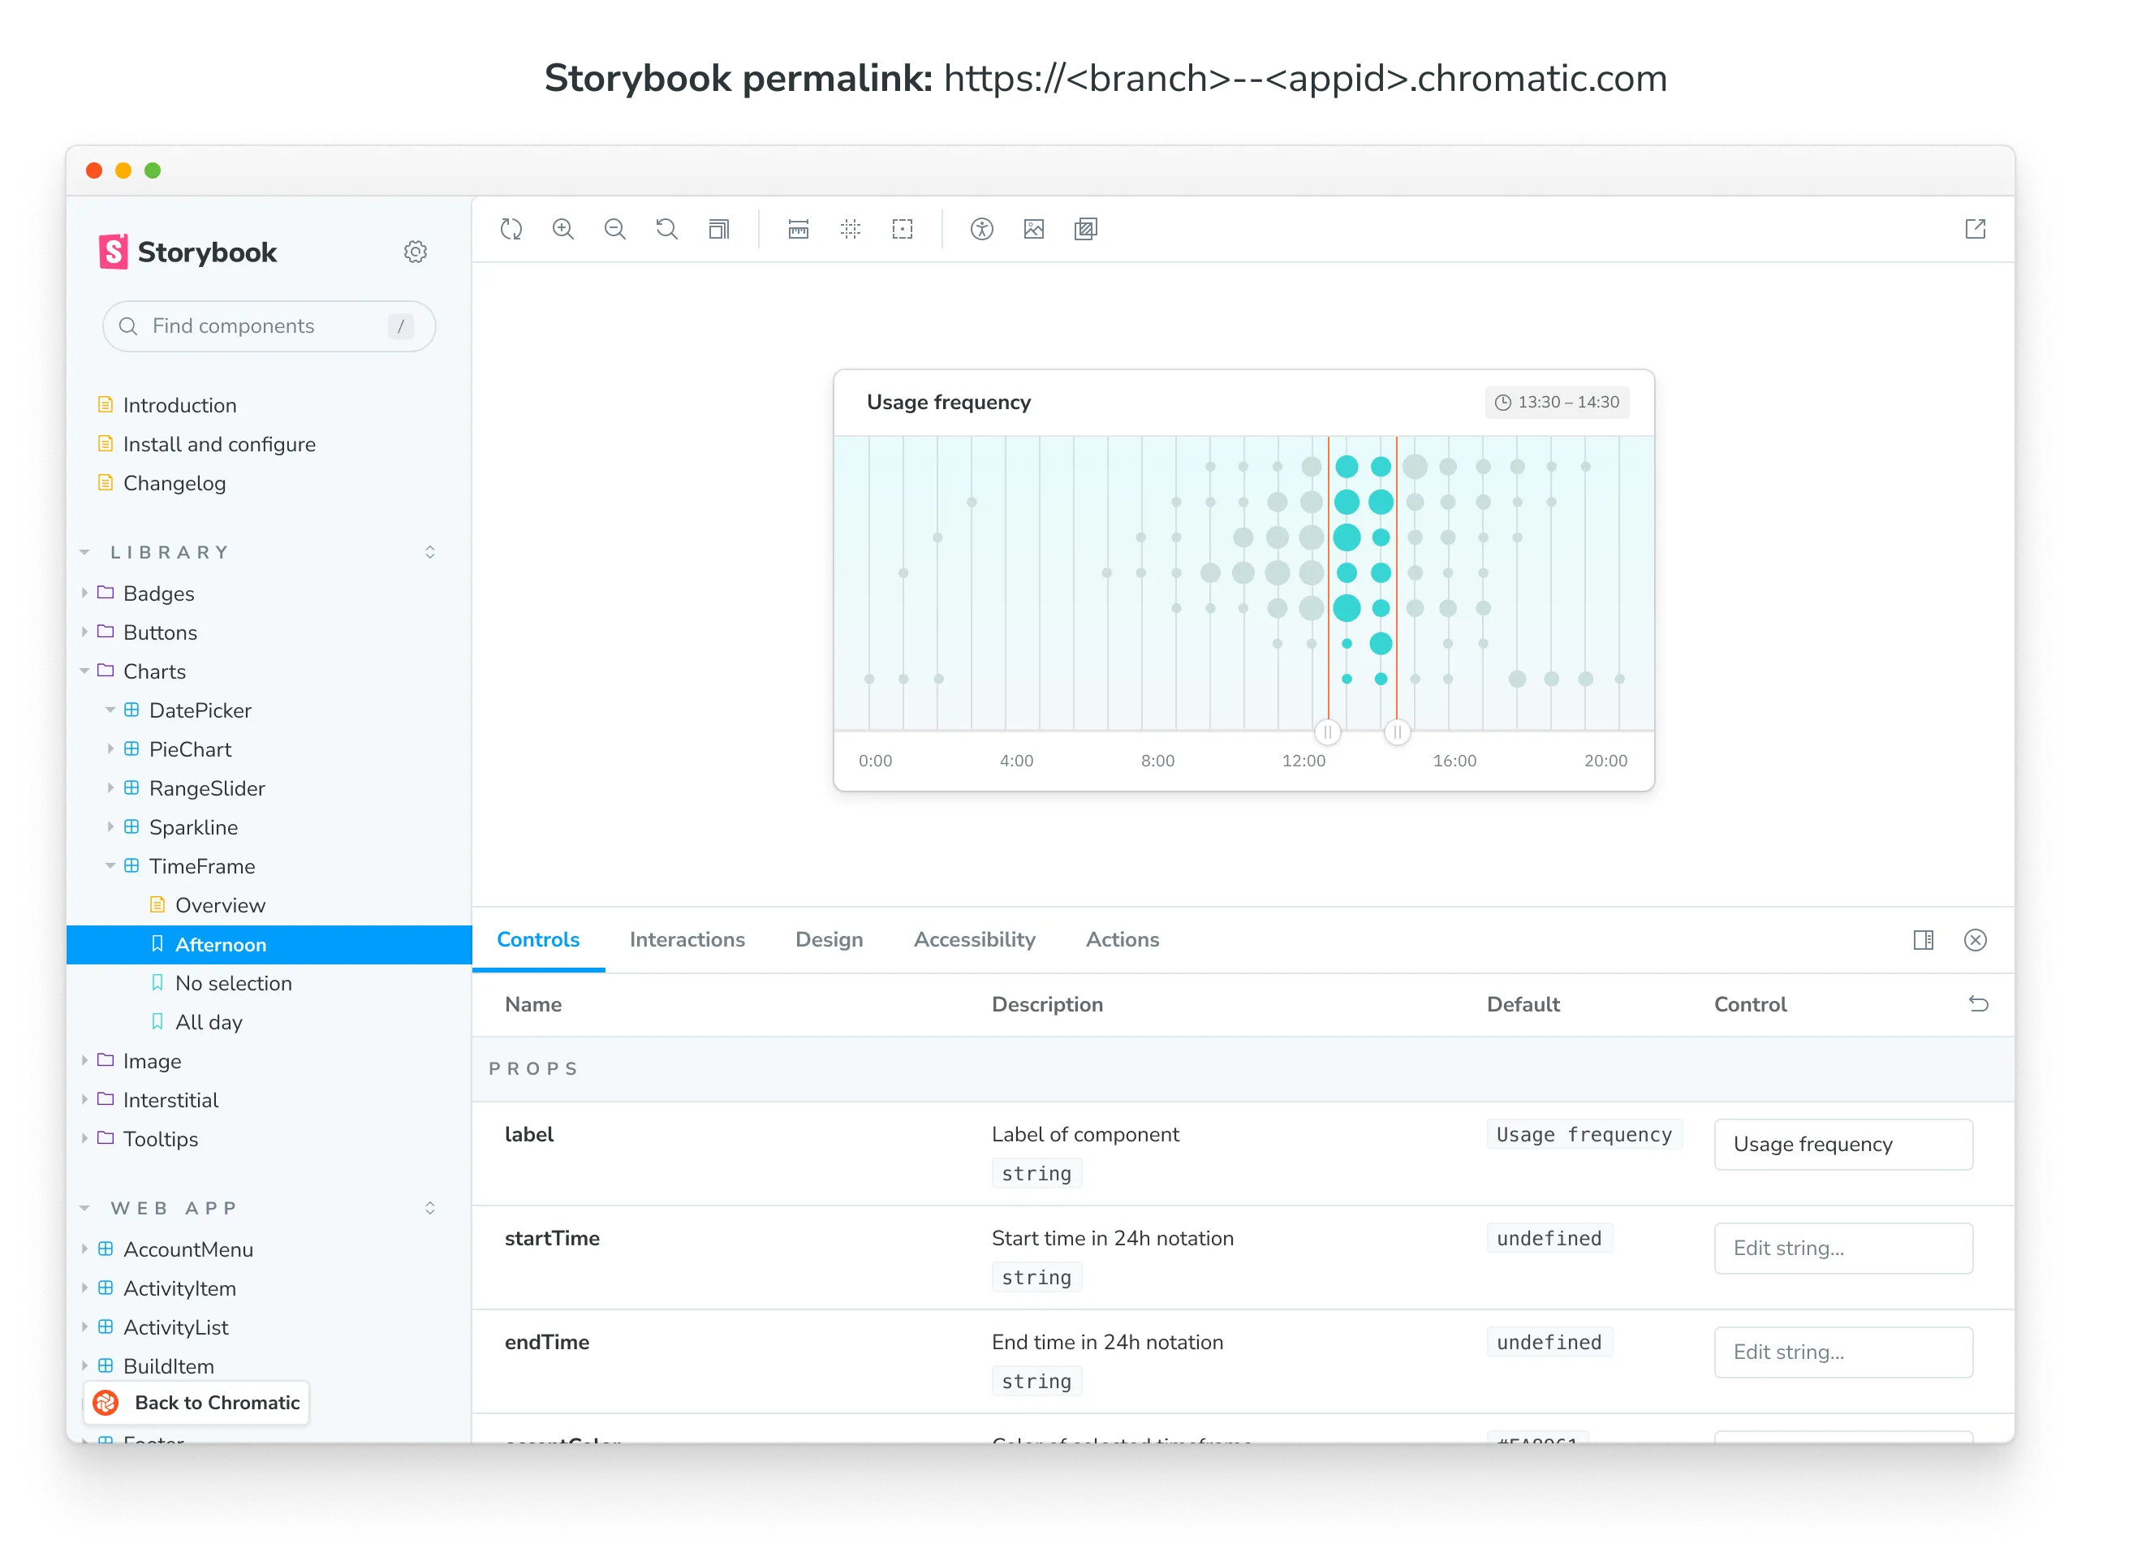Grab the left timeframe slider handle
Viewport: 2146px width, 1557px height.
pyautogui.click(x=1329, y=731)
